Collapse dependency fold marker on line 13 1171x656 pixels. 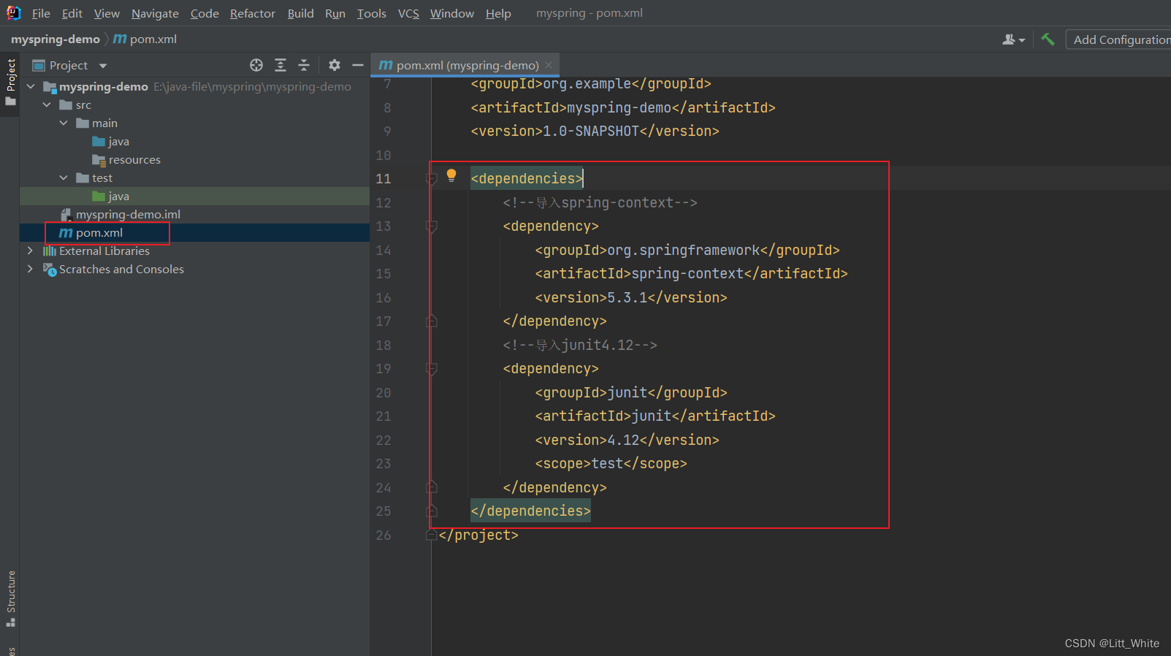coord(432,226)
